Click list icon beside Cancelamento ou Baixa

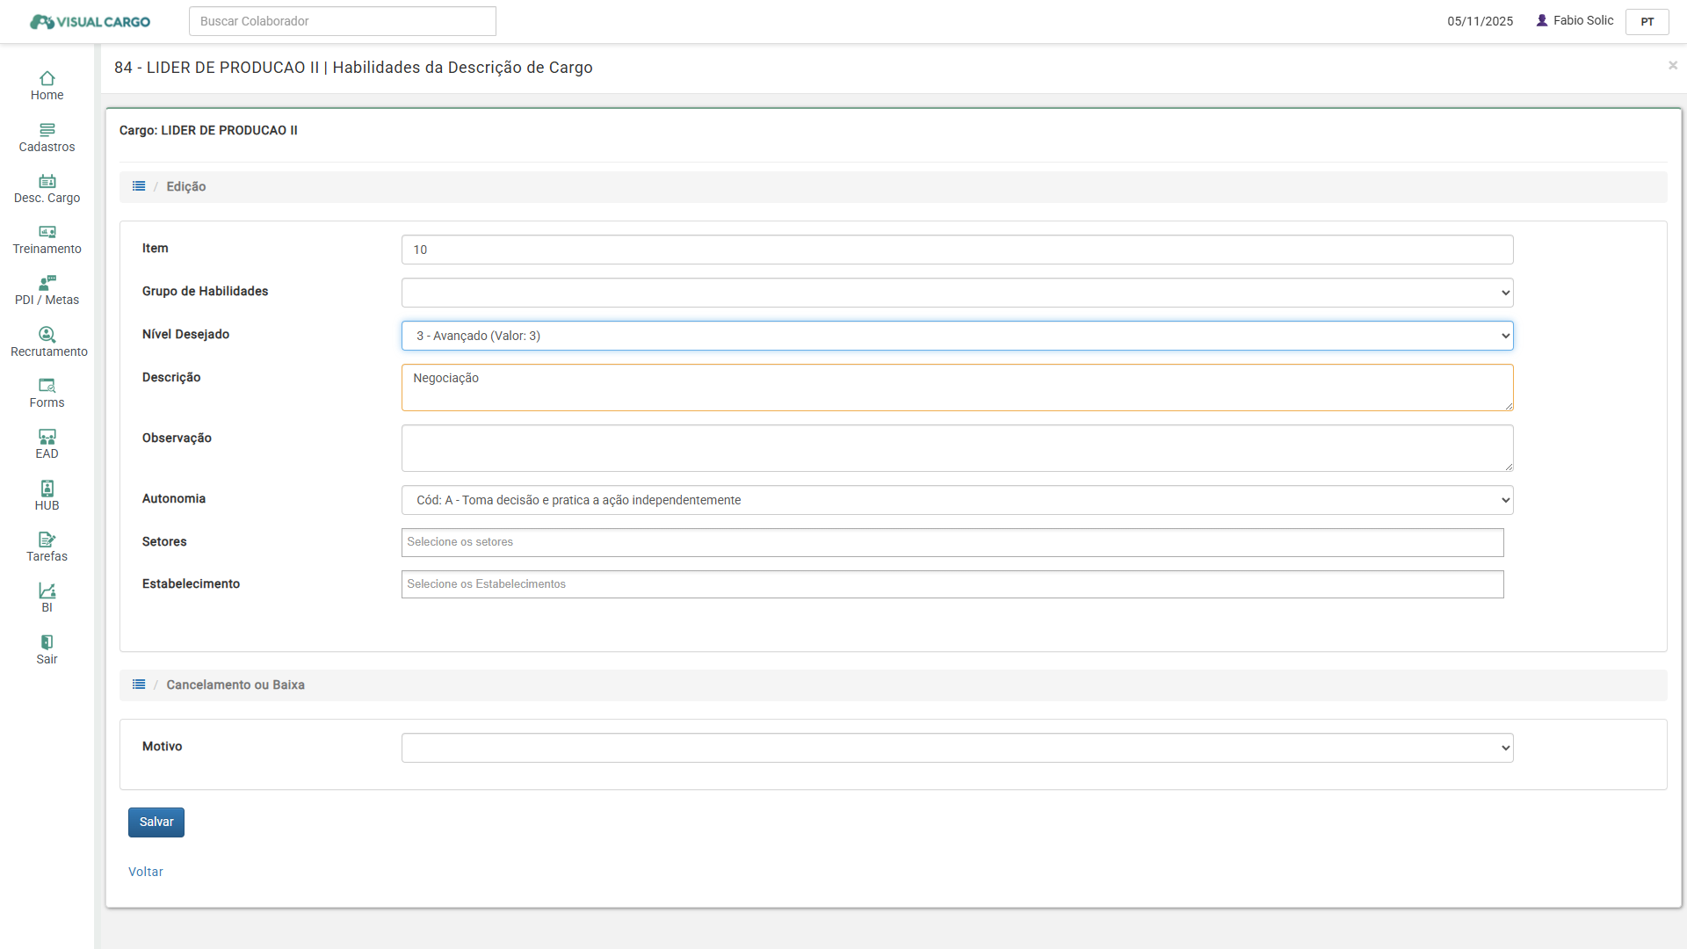point(139,685)
